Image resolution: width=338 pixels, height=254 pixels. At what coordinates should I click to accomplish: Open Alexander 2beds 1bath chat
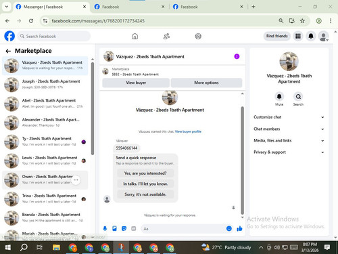click(45, 123)
